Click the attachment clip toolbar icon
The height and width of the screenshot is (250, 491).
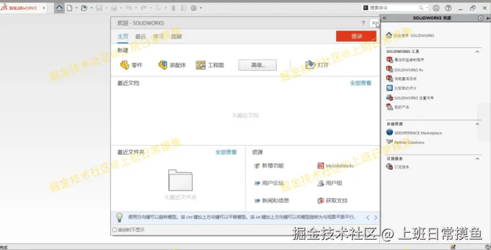(173, 8)
